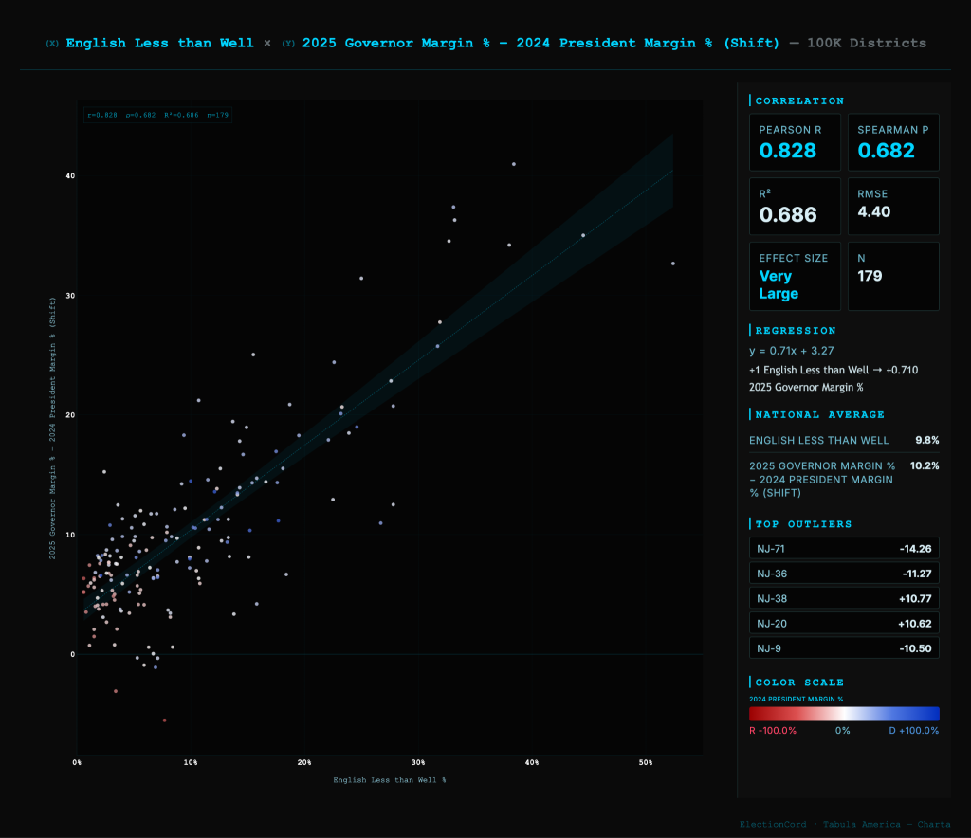Click the rightmost scatter point past 50%

[x=673, y=264]
